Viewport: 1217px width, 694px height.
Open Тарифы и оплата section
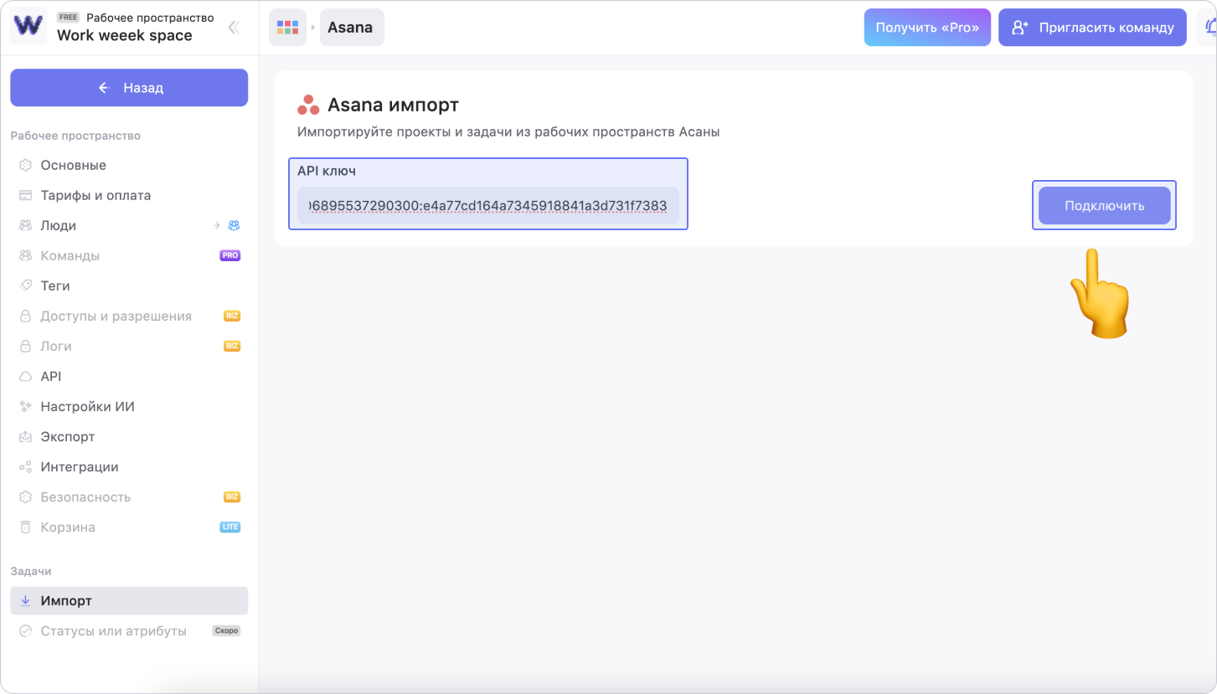(x=95, y=195)
